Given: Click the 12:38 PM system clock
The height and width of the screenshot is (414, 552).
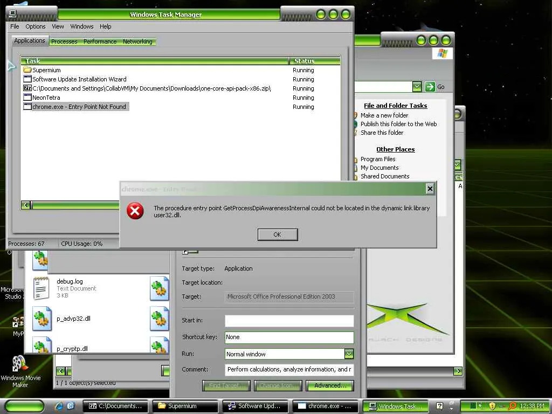Looking at the screenshot, I should tap(532, 406).
